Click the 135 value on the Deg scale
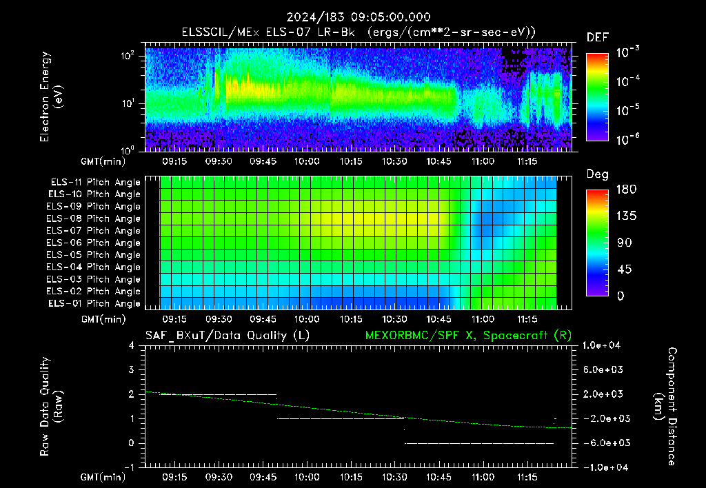Image resolution: width=706 pixels, height=488 pixels. tap(626, 216)
